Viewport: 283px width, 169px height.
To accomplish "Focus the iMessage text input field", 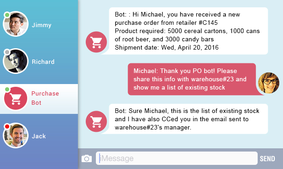I will 177,158.
